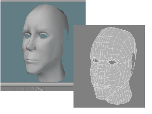Select the +Y axis label in lower viewport
The image size is (152, 114).
click(41, 88)
